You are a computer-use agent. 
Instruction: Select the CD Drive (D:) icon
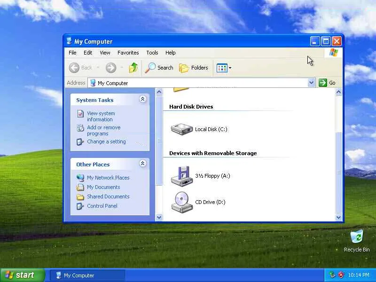[x=182, y=202]
